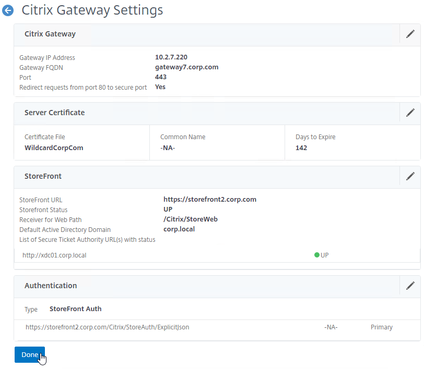424x369 pixels.
Task: Click the StoreFront section header
Action: [x=43, y=176]
